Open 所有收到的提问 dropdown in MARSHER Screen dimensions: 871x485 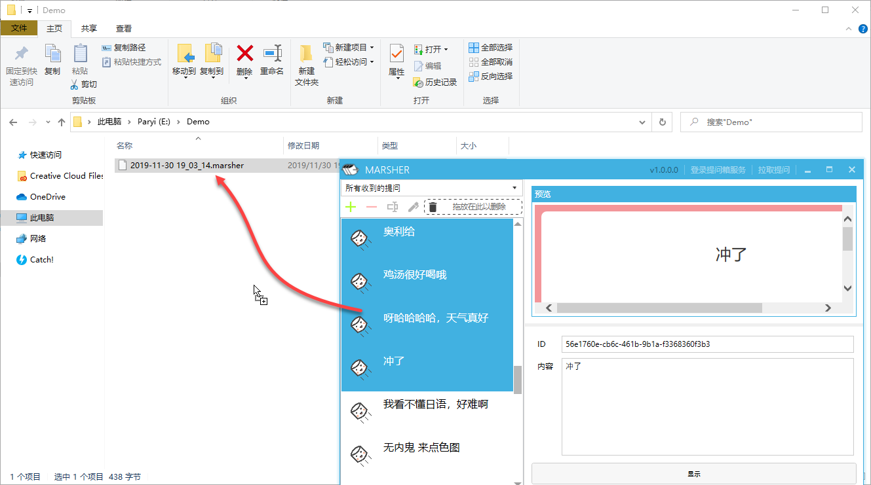432,188
